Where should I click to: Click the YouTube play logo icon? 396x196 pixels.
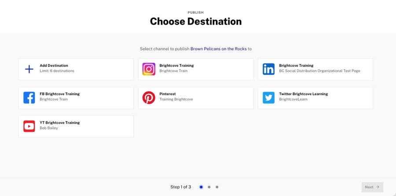point(29,126)
